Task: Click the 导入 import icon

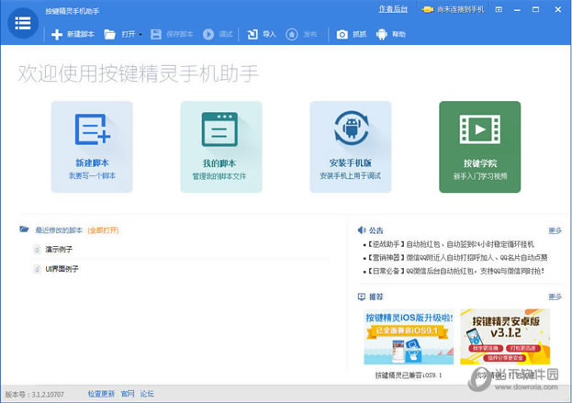Action: (x=252, y=35)
